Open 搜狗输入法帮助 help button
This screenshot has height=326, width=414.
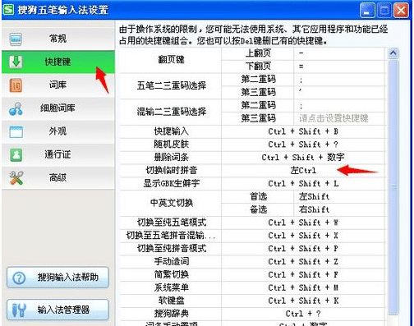(x=57, y=278)
